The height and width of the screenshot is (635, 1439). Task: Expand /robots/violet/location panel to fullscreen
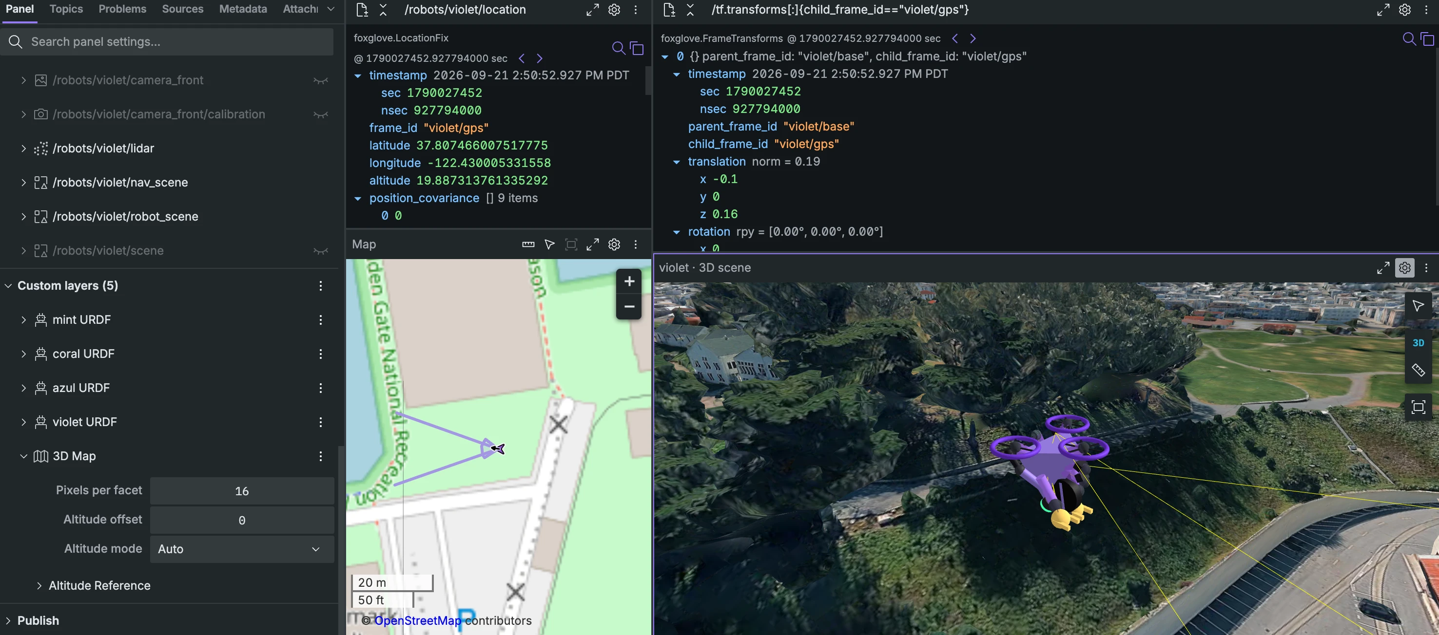[592, 9]
